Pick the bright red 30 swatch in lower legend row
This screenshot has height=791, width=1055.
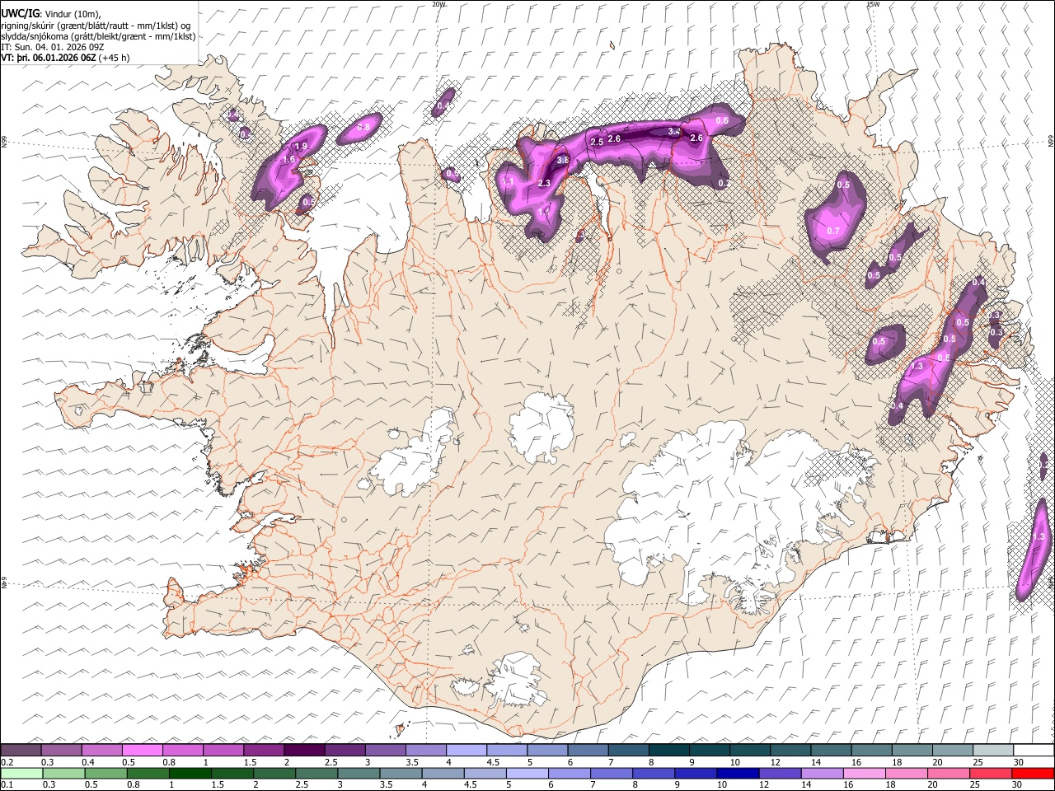click(x=1032, y=774)
